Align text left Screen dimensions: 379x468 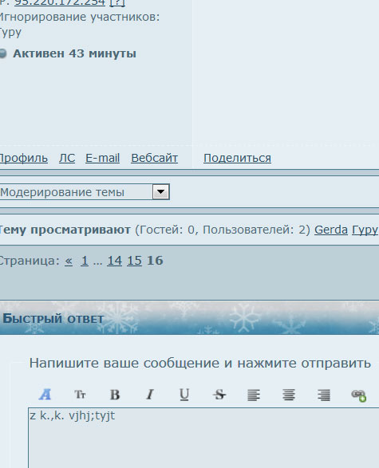point(254,395)
